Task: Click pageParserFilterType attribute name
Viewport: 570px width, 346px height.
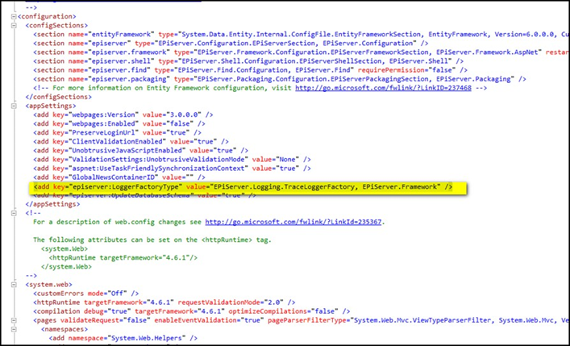Action: tap(307, 320)
